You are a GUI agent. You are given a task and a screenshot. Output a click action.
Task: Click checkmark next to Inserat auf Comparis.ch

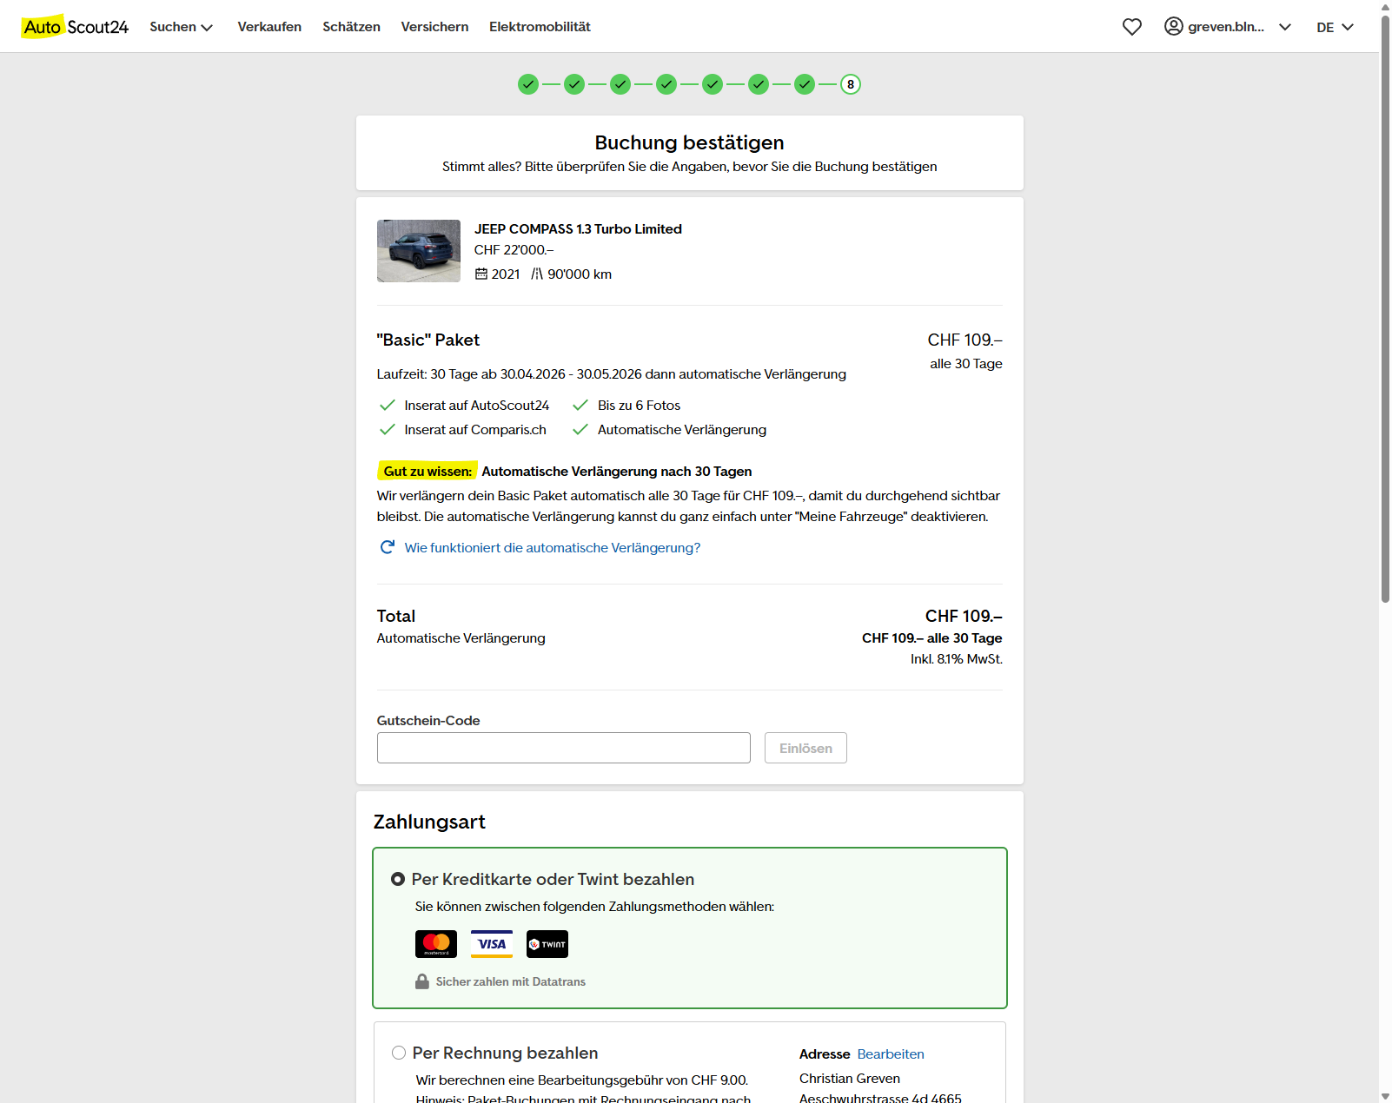(x=388, y=429)
